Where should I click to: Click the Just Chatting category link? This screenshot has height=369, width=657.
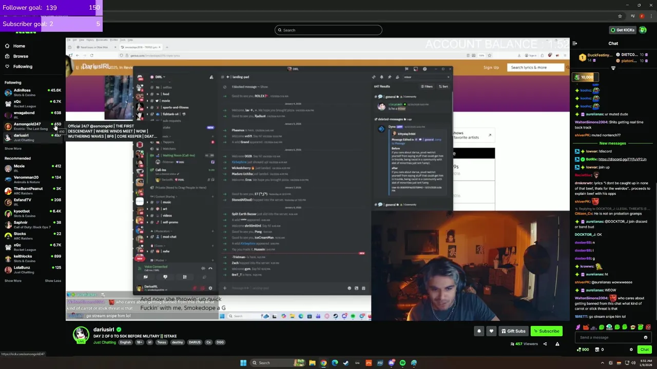pyautogui.click(x=105, y=342)
